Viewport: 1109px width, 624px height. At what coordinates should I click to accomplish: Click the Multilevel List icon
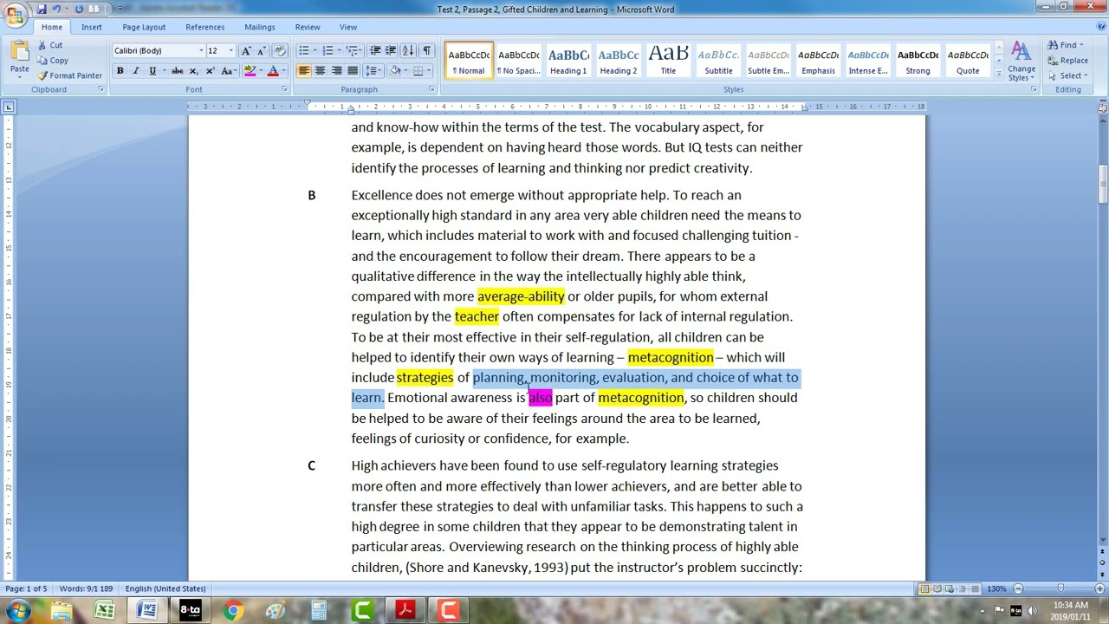(x=352, y=50)
